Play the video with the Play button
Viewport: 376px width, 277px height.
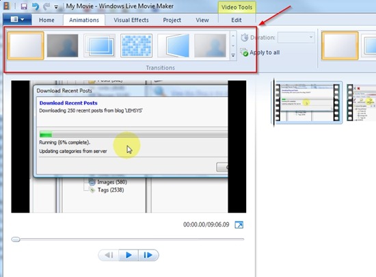click(129, 255)
